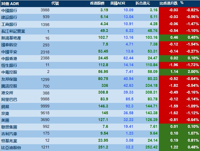Click the 折合港元 column header
200x151 pixels.
[143, 3]
